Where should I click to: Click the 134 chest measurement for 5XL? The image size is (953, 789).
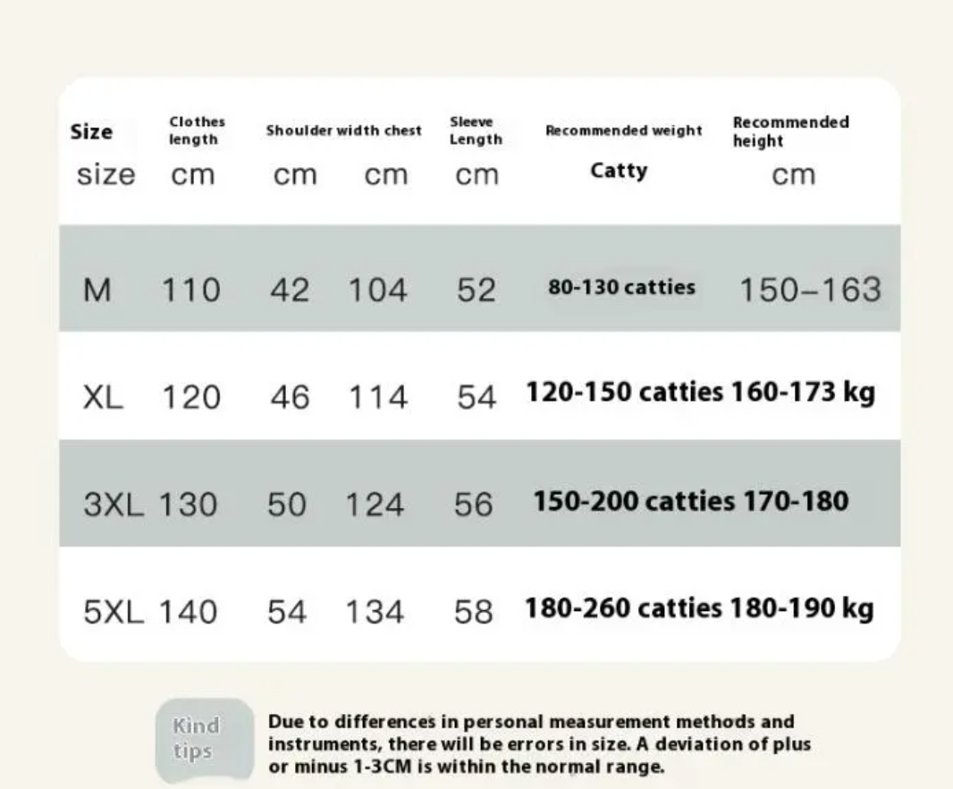375,612
